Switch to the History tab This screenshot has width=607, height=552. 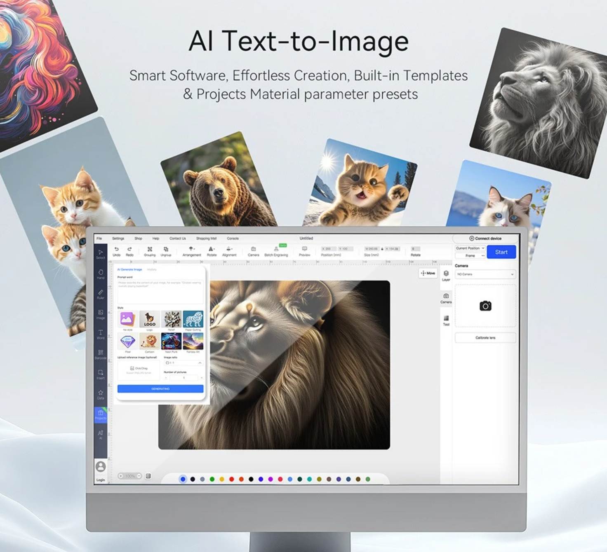point(152,269)
